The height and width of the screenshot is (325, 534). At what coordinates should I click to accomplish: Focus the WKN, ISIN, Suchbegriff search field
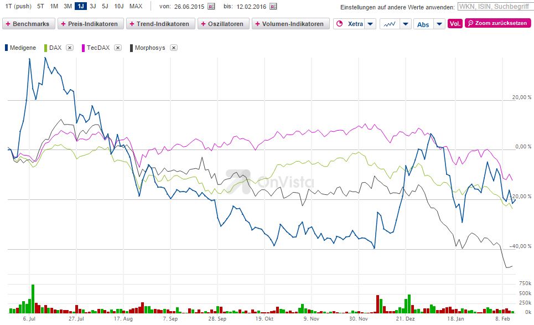click(x=495, y=7)
